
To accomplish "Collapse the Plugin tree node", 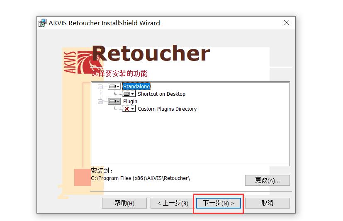I will point(100,102).
